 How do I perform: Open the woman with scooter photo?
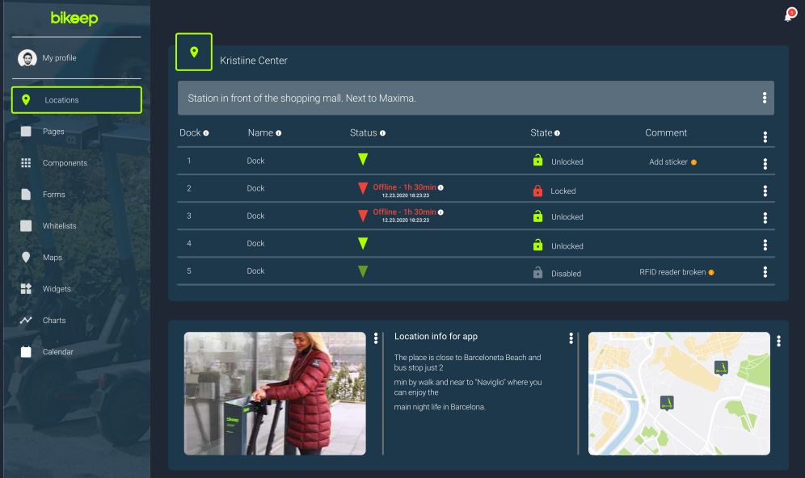click(x=275, y=393)
